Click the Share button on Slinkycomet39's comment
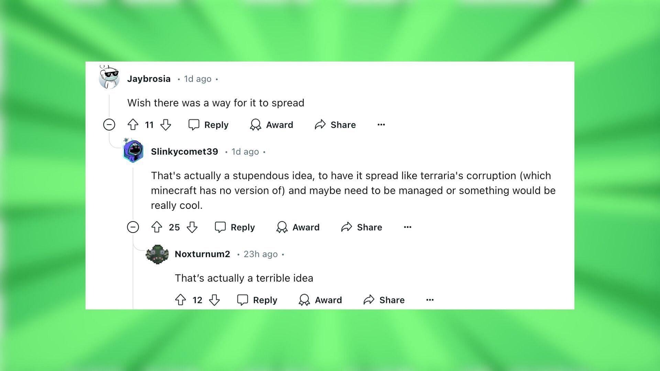660x371 pixels. coord(362,227)
